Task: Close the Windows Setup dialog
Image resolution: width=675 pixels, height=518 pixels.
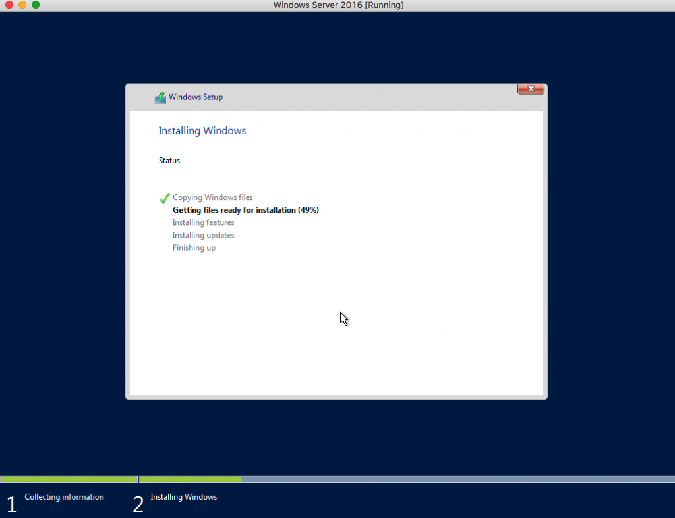Action: pyautogui.click(x=531, y=88)
